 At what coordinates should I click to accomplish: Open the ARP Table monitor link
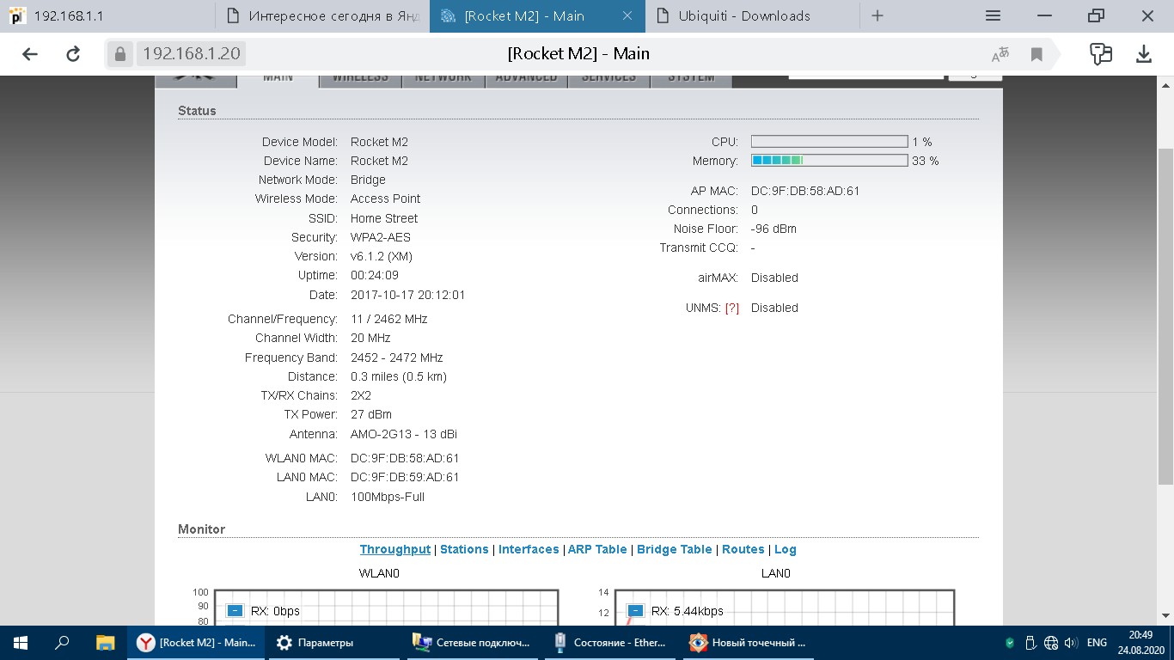597,549
